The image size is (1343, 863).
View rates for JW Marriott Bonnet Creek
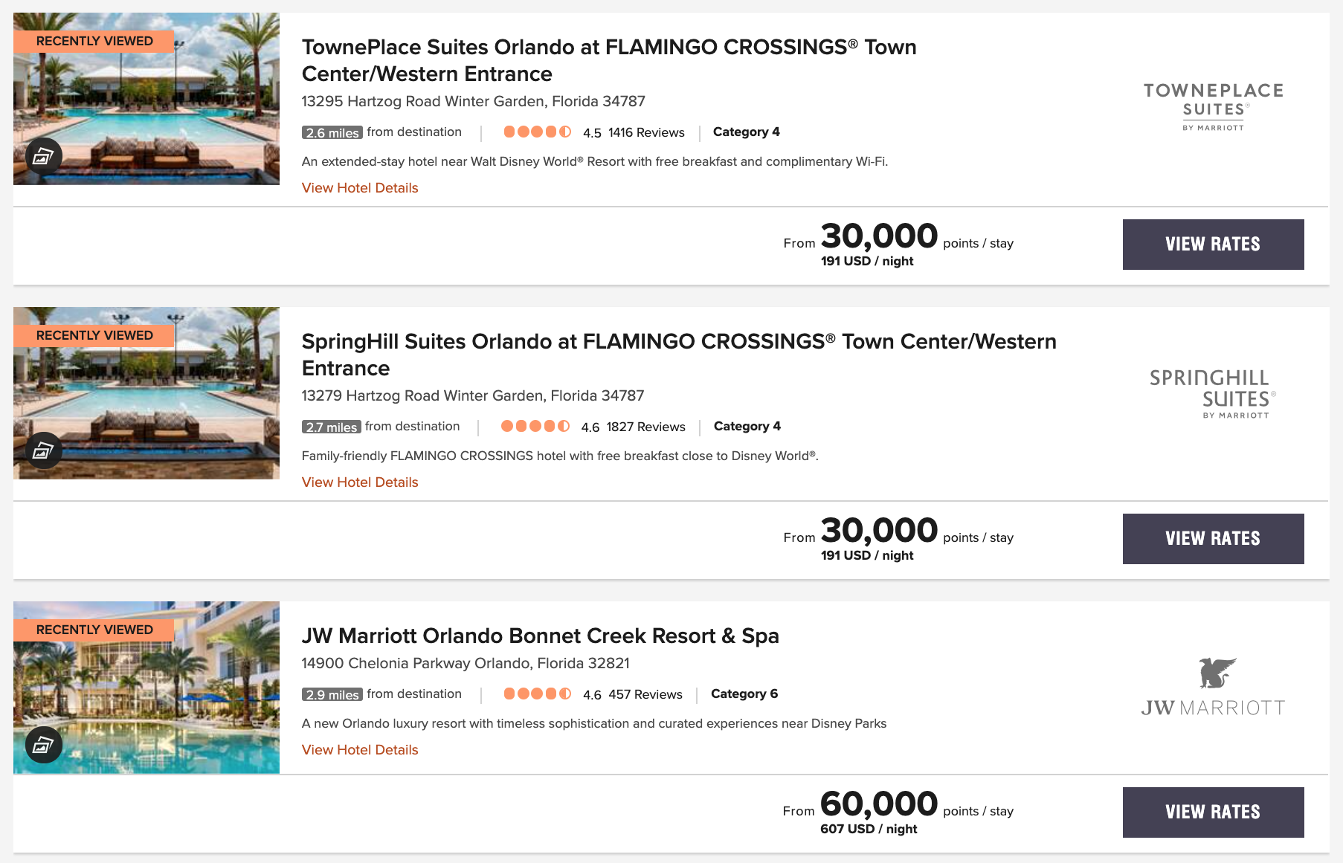coord(1213,812)
